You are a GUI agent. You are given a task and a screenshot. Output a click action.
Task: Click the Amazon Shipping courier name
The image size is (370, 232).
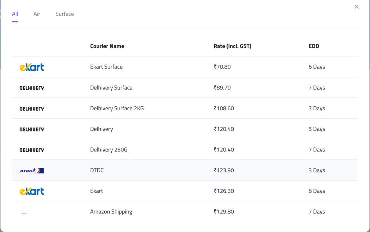(x=111, y=212)
